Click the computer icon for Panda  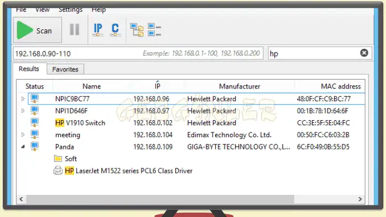click(34, 147)
